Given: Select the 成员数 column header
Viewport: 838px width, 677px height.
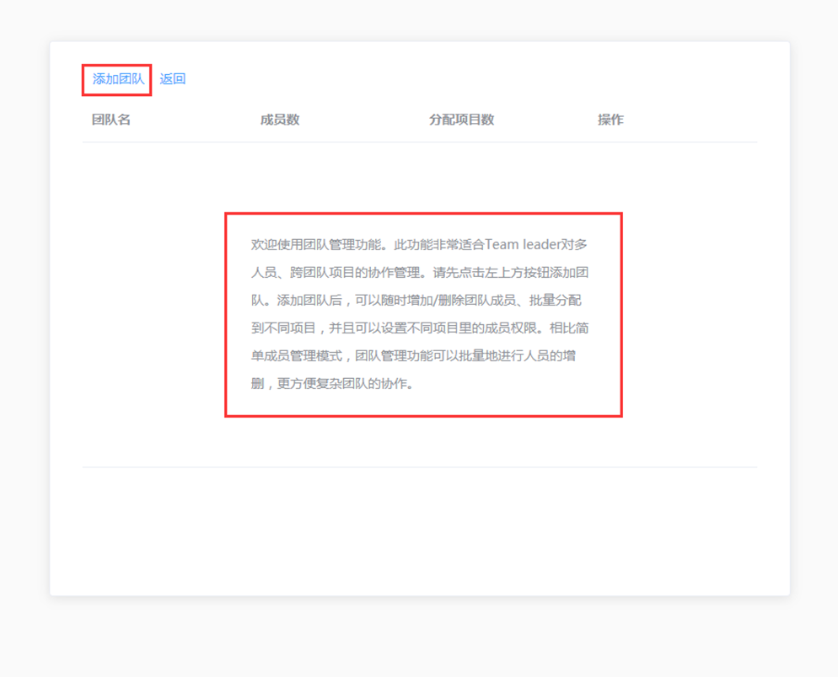Looking at the screenshot, I should coord(280,120).
